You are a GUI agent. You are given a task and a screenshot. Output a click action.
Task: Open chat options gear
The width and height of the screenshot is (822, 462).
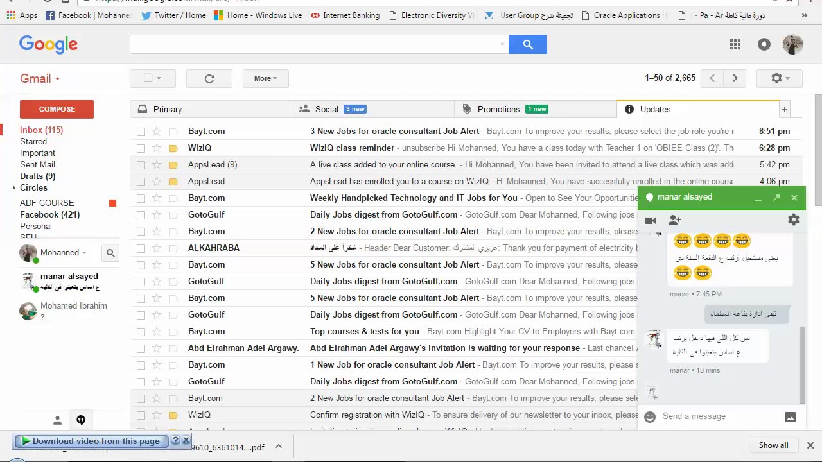click(794, 219)
